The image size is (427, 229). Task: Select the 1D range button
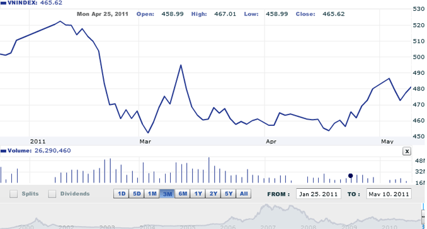tap(122, 194)
